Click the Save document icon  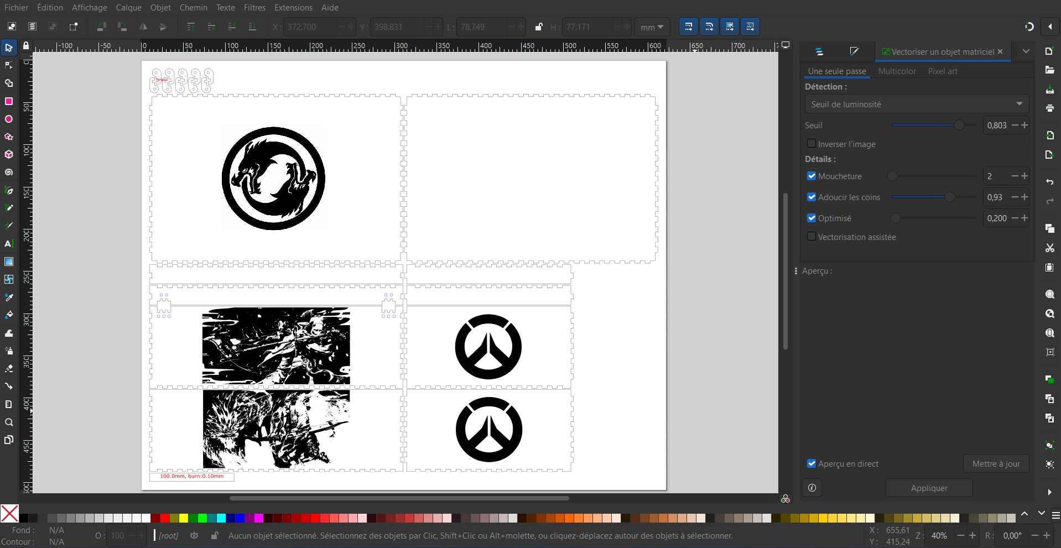tap(1049, 90)
